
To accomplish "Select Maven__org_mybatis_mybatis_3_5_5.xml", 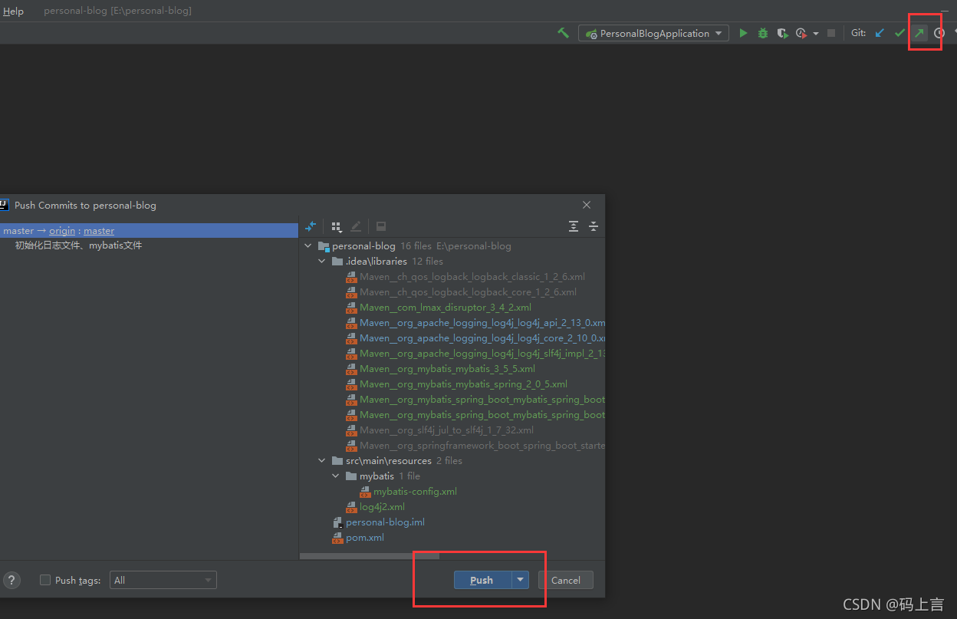I will (447, 369).
